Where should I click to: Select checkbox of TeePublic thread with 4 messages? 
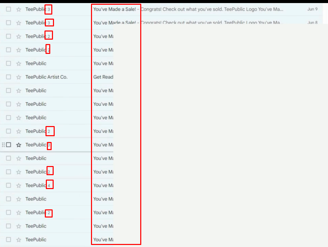(8, 185)
